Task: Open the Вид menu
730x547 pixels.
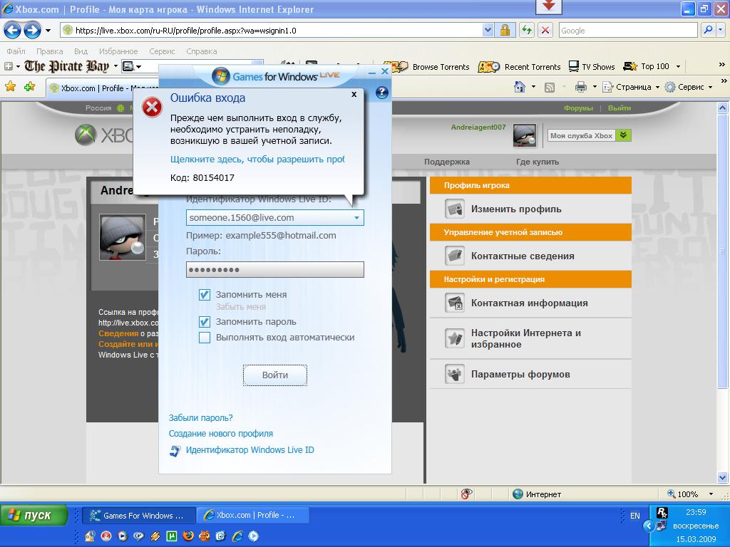Action: pos(81,51)
